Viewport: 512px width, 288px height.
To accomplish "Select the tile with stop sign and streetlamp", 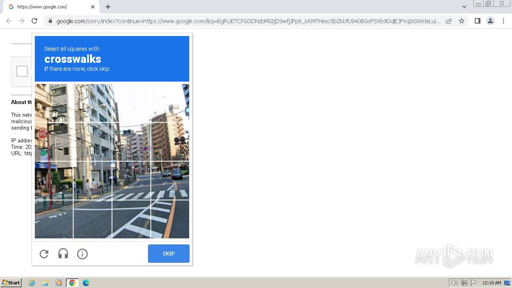I will pyautogui.click(x=54, y=142).
